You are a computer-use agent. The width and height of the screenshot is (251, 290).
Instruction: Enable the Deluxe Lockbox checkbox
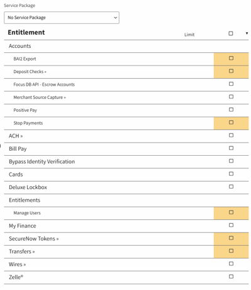point(231,187)
